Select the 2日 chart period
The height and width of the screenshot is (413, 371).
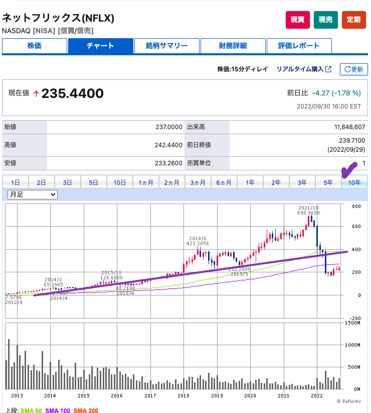click(x=41, y=182)
